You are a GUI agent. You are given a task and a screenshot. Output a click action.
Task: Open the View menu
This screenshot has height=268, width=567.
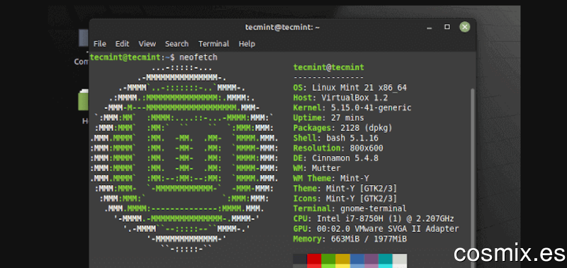tap(147, 44)
